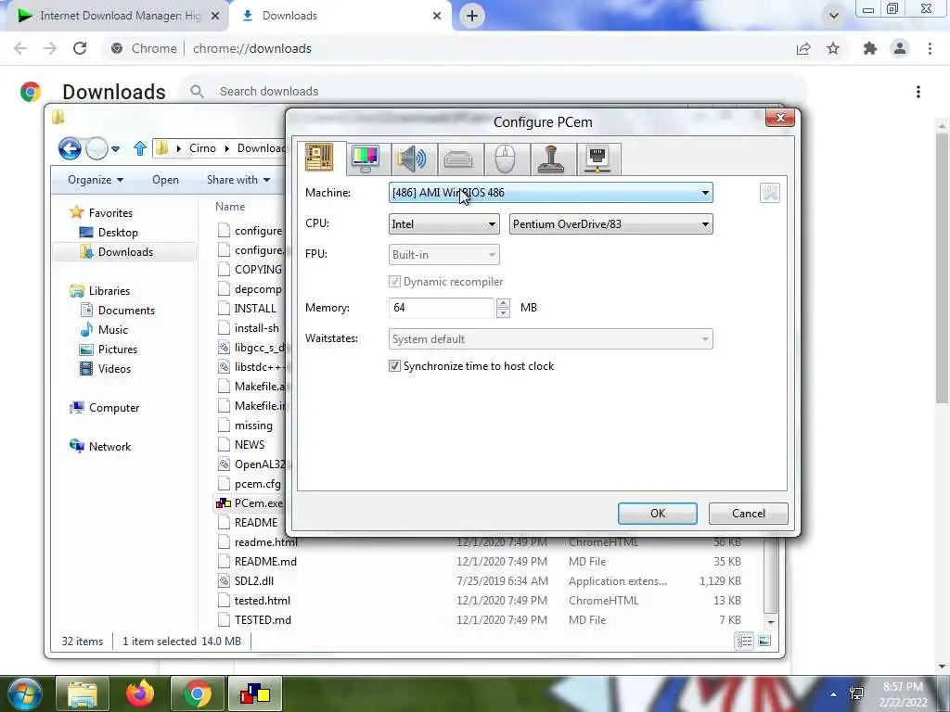Image resolution: width=950 pixels, height=712 pixels.
Task: Open the Organize menu in Explorer
Action: pos(96,180)
